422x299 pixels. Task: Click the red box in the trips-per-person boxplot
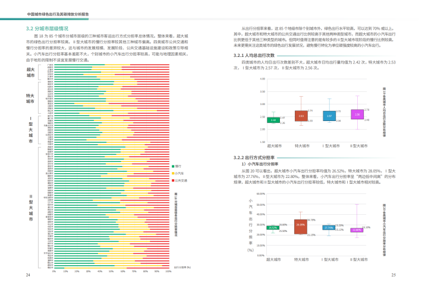301,116
